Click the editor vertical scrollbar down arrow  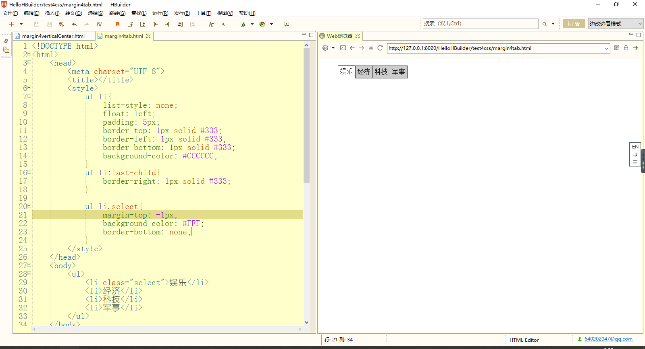point(306,322)
